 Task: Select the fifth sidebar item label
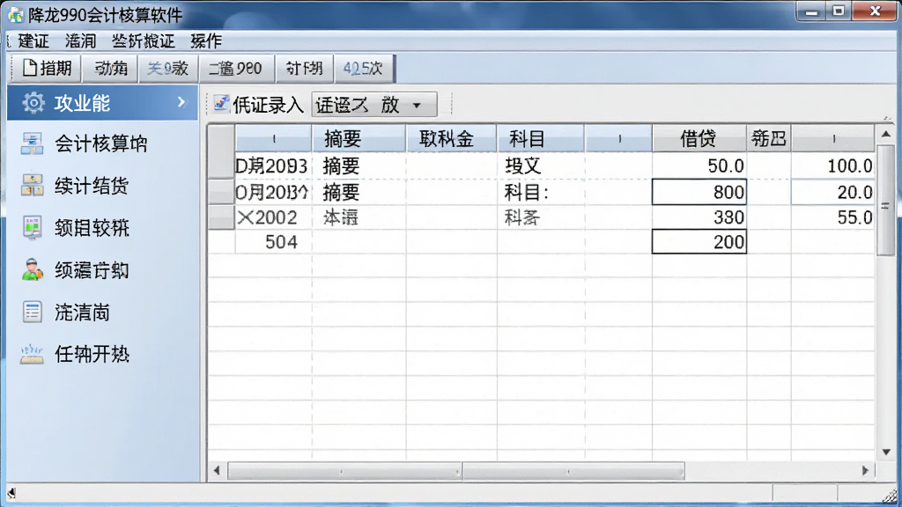point(92,270)
